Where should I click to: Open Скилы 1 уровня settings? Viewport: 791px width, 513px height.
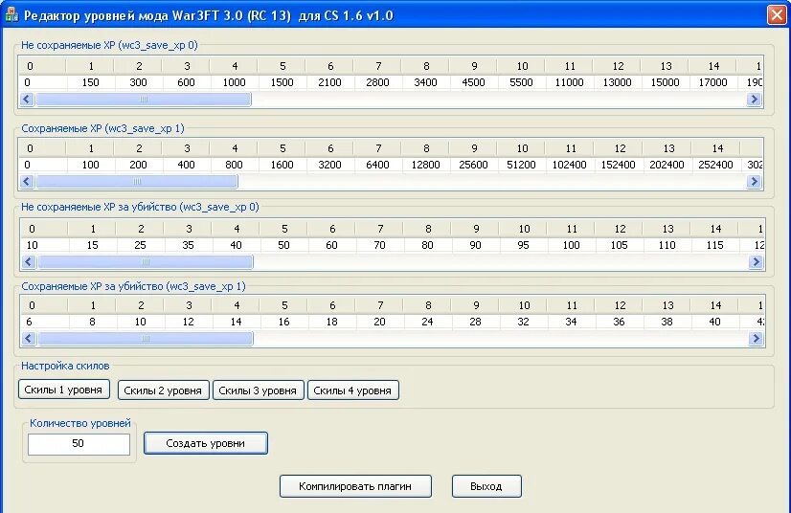[x=63, y=390]
